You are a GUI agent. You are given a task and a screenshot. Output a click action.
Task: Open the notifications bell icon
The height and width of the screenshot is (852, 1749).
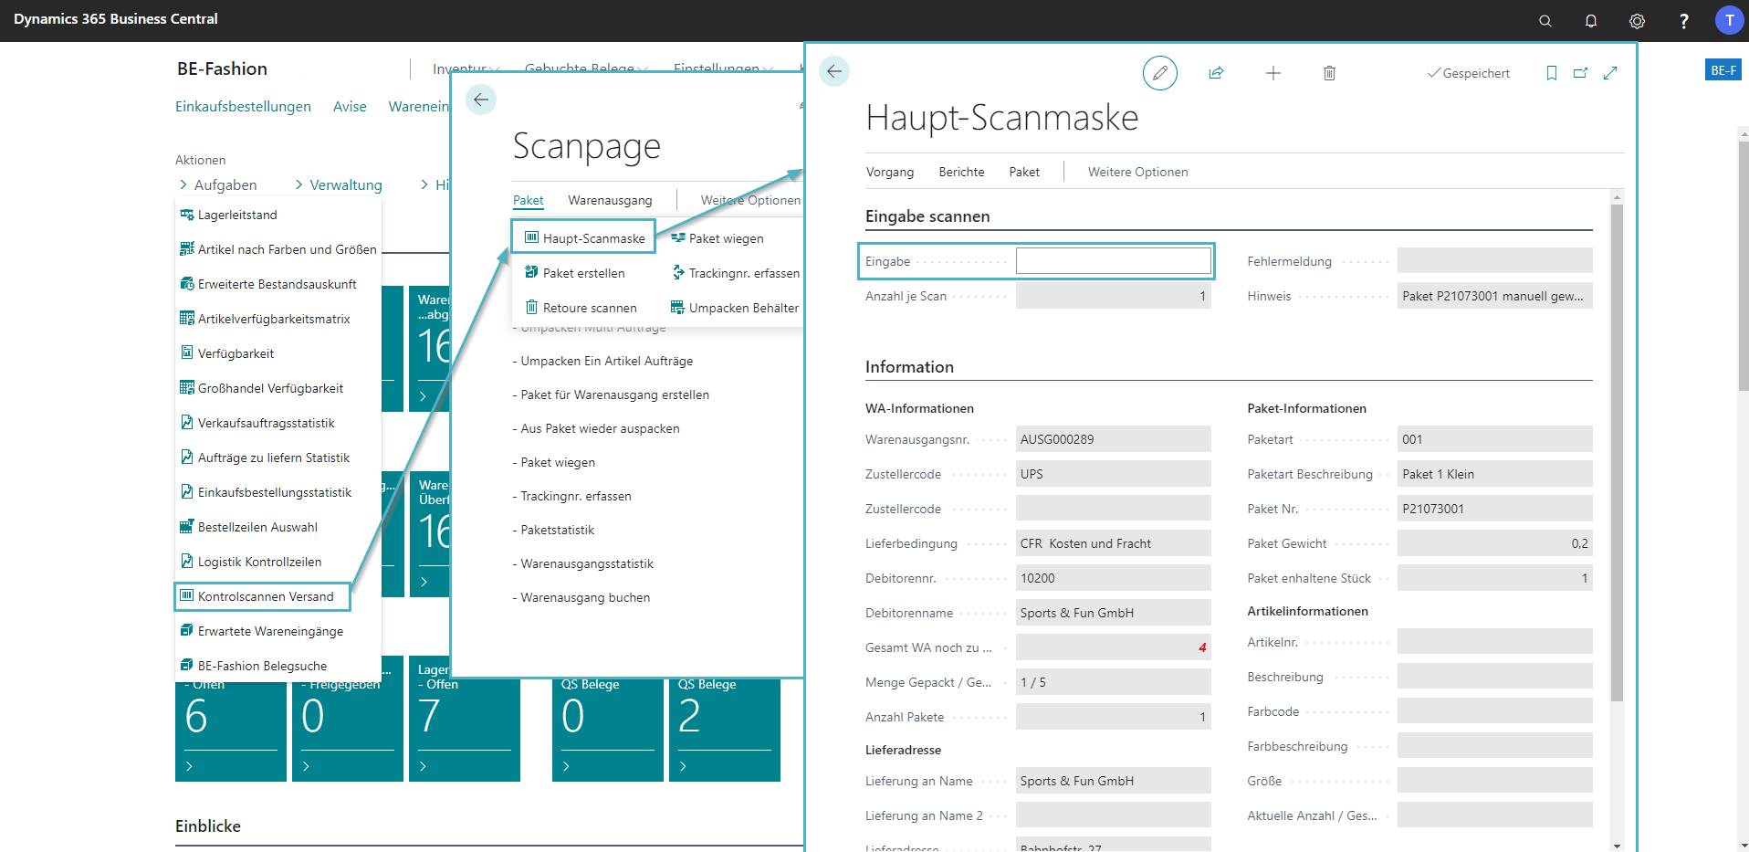pos(1591,20)
